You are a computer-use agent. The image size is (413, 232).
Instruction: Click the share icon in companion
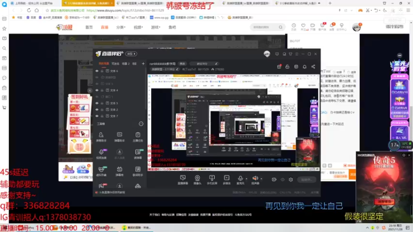coord(313,67)
